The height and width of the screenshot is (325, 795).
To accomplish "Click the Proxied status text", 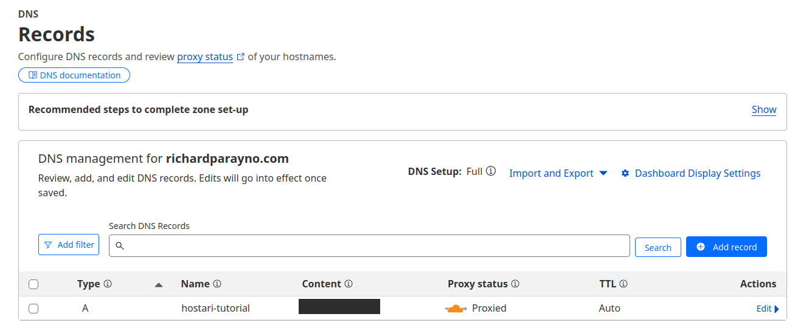I will [489, 308].
